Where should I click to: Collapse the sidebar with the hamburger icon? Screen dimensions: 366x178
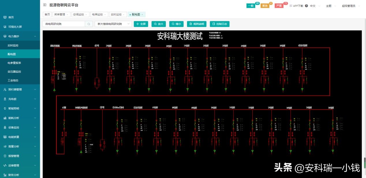click(x=44, y=5)
